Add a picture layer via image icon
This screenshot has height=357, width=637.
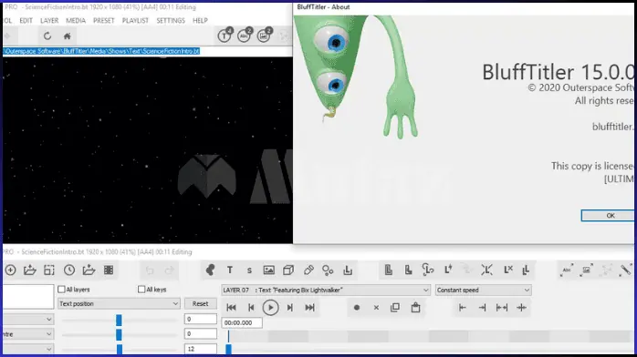269,270
